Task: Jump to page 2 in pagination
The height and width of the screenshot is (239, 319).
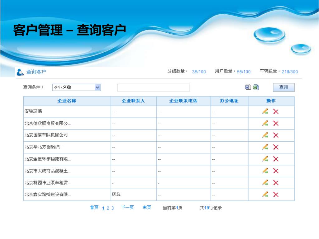Action: point(108,208)
